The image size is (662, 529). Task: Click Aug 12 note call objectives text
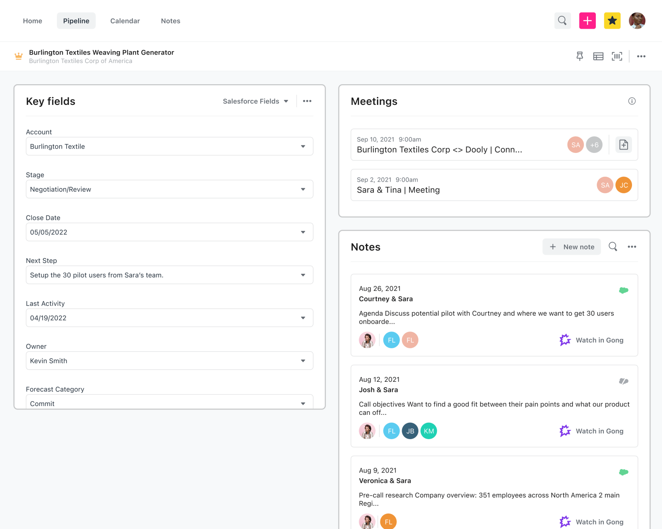494,408
